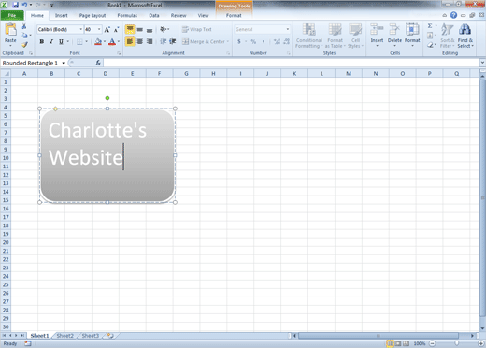Toggle Underline formatting
486x348 pixels.
[61, 41]
